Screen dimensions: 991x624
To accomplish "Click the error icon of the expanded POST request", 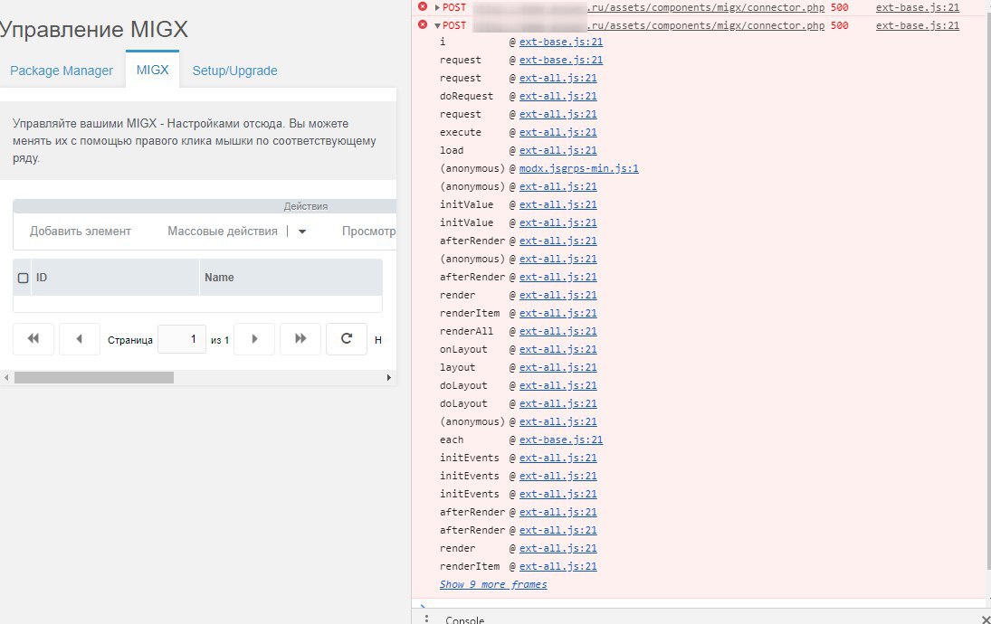I will (422, 24).
